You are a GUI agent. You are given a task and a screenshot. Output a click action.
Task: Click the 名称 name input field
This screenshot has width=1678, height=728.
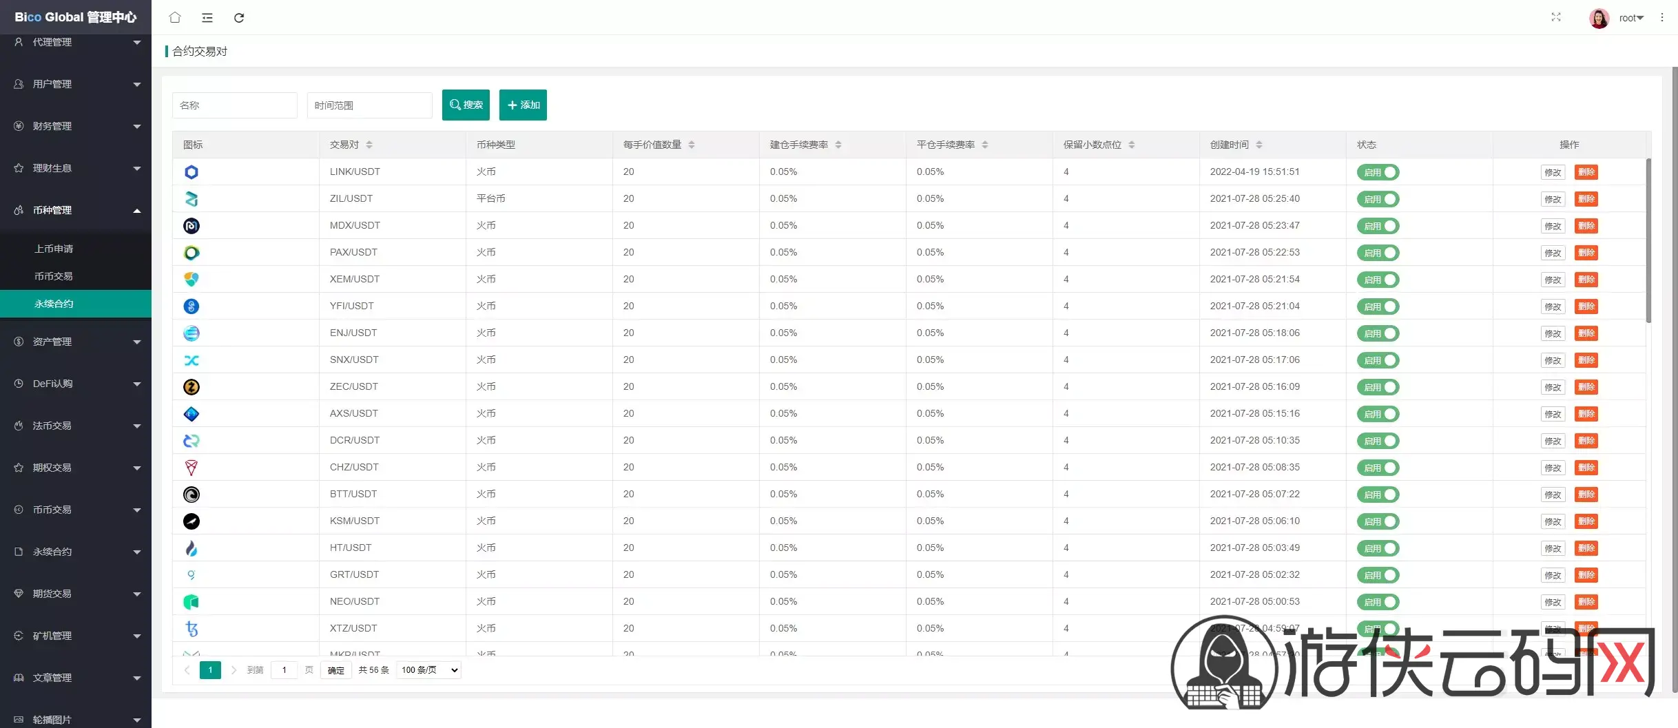point(234,105)
